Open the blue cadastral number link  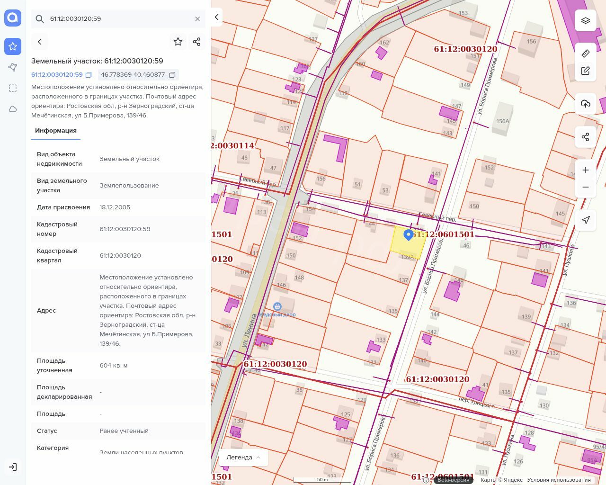[57, 75]
